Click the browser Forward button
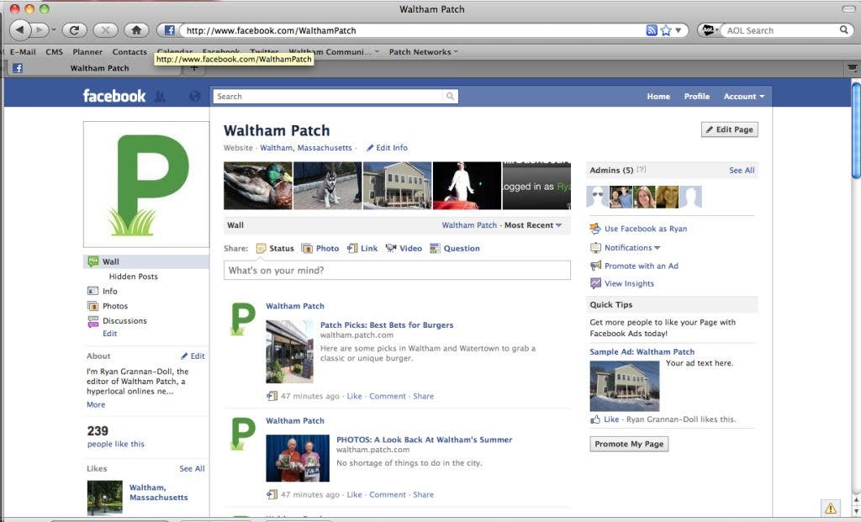The width and height of the screenshot is (861, 522). 40,29
